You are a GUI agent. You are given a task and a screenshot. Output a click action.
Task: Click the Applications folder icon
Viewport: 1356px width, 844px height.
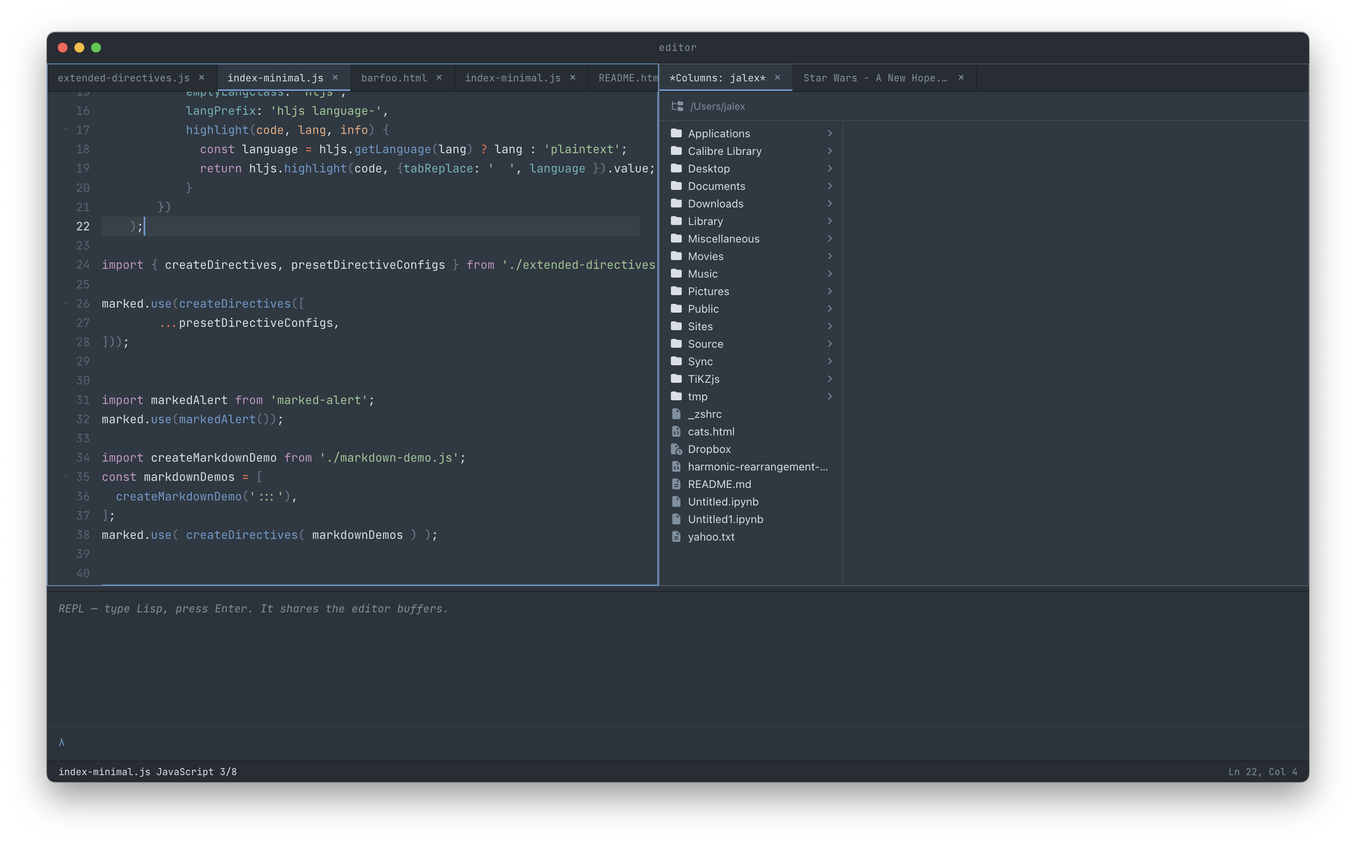[x=676, y=133]
